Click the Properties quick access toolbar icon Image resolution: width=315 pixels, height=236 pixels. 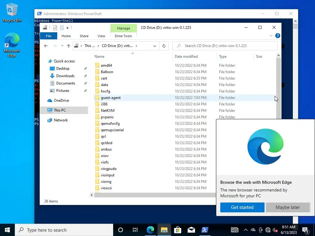55,28
